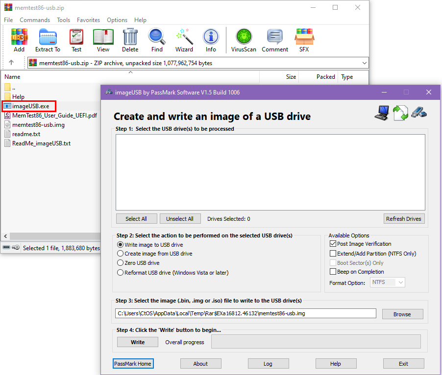Click the Help button in imageUSB
This screenshot has height=375, width=442.
pyautogui.click(x=336, y=364)
